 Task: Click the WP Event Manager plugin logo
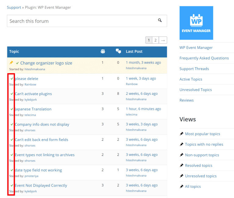click(196, 23)
